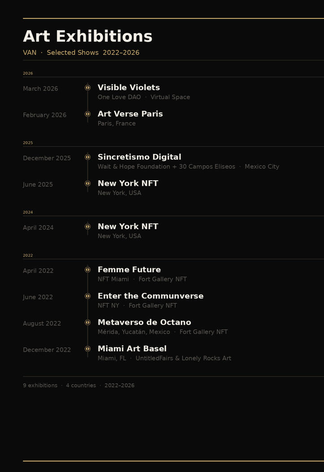The width and height of the screenshot is (324, 472).
Task: Click the 9 exhibitions footer summary
Action: (x=40, y=385)
